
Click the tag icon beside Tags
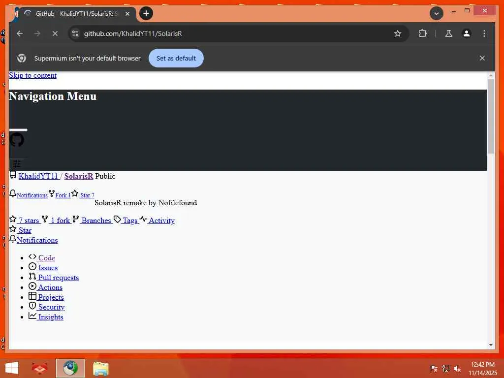pos(117,219)
